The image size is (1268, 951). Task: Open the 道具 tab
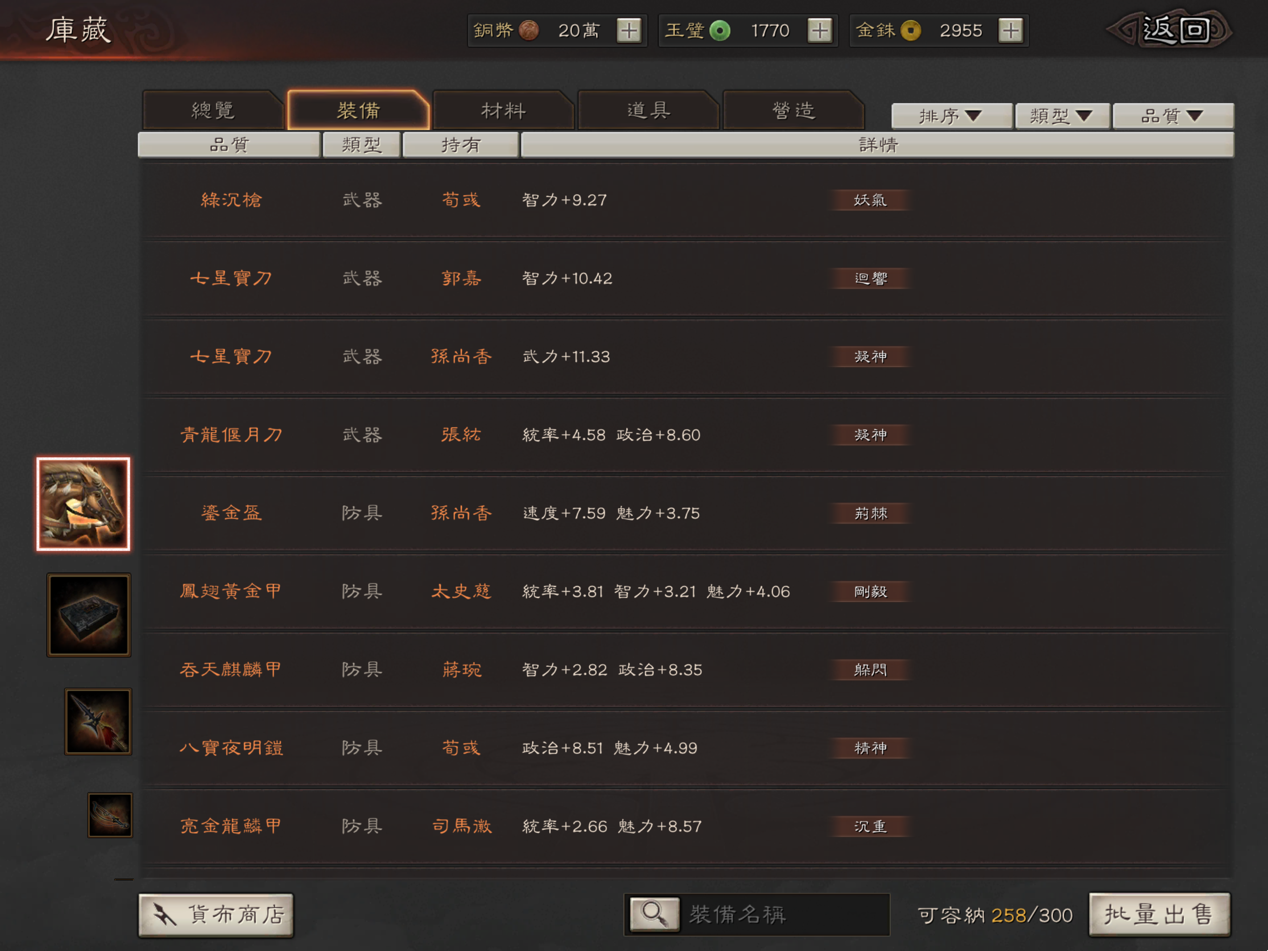(x=648, y=110)
